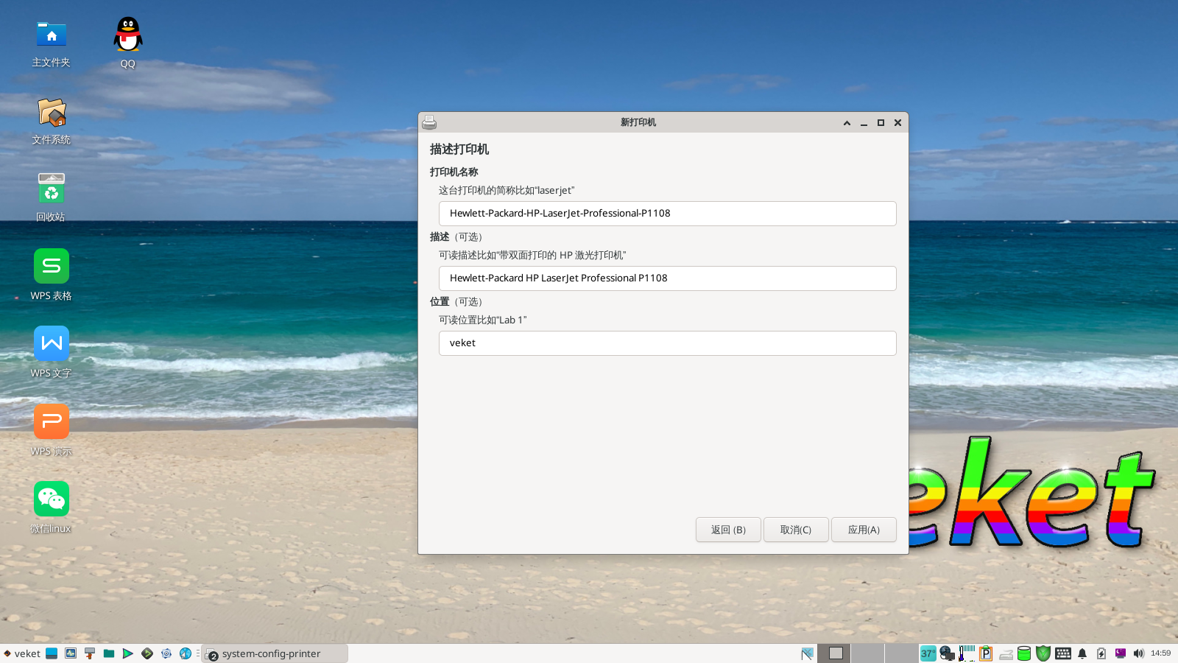1178x663 pixels.
Task: Click the printer name input field
Action: pos(668,214)
